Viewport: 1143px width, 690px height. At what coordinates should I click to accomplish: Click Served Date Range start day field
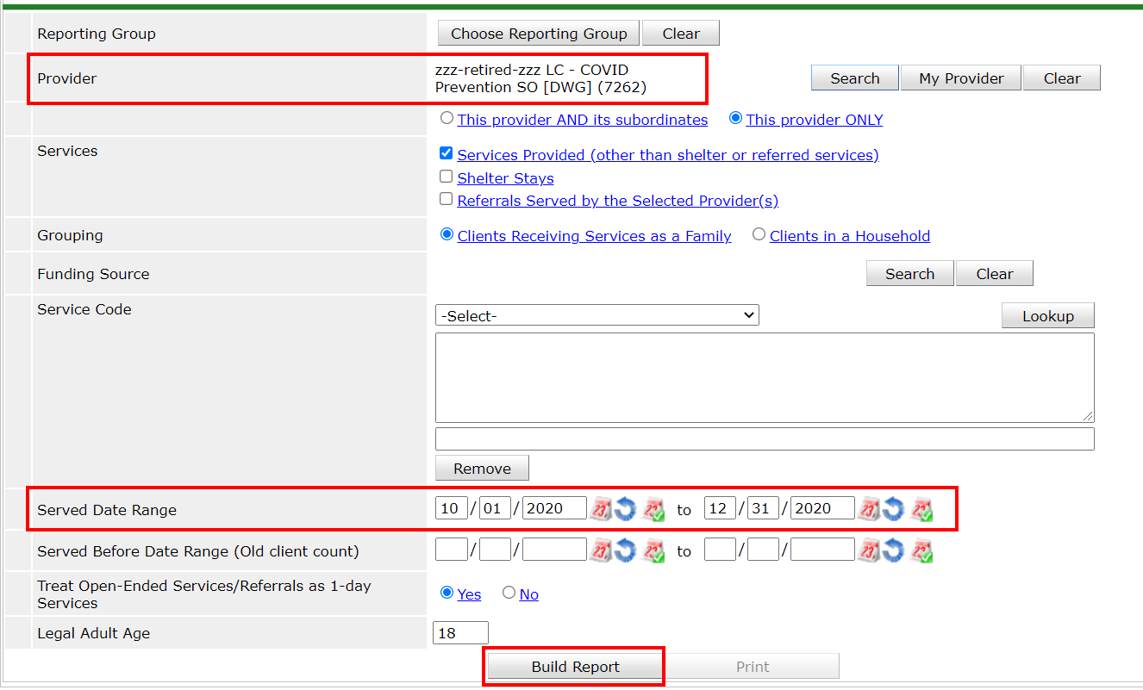pyautogui.click(x=495, y=508)
